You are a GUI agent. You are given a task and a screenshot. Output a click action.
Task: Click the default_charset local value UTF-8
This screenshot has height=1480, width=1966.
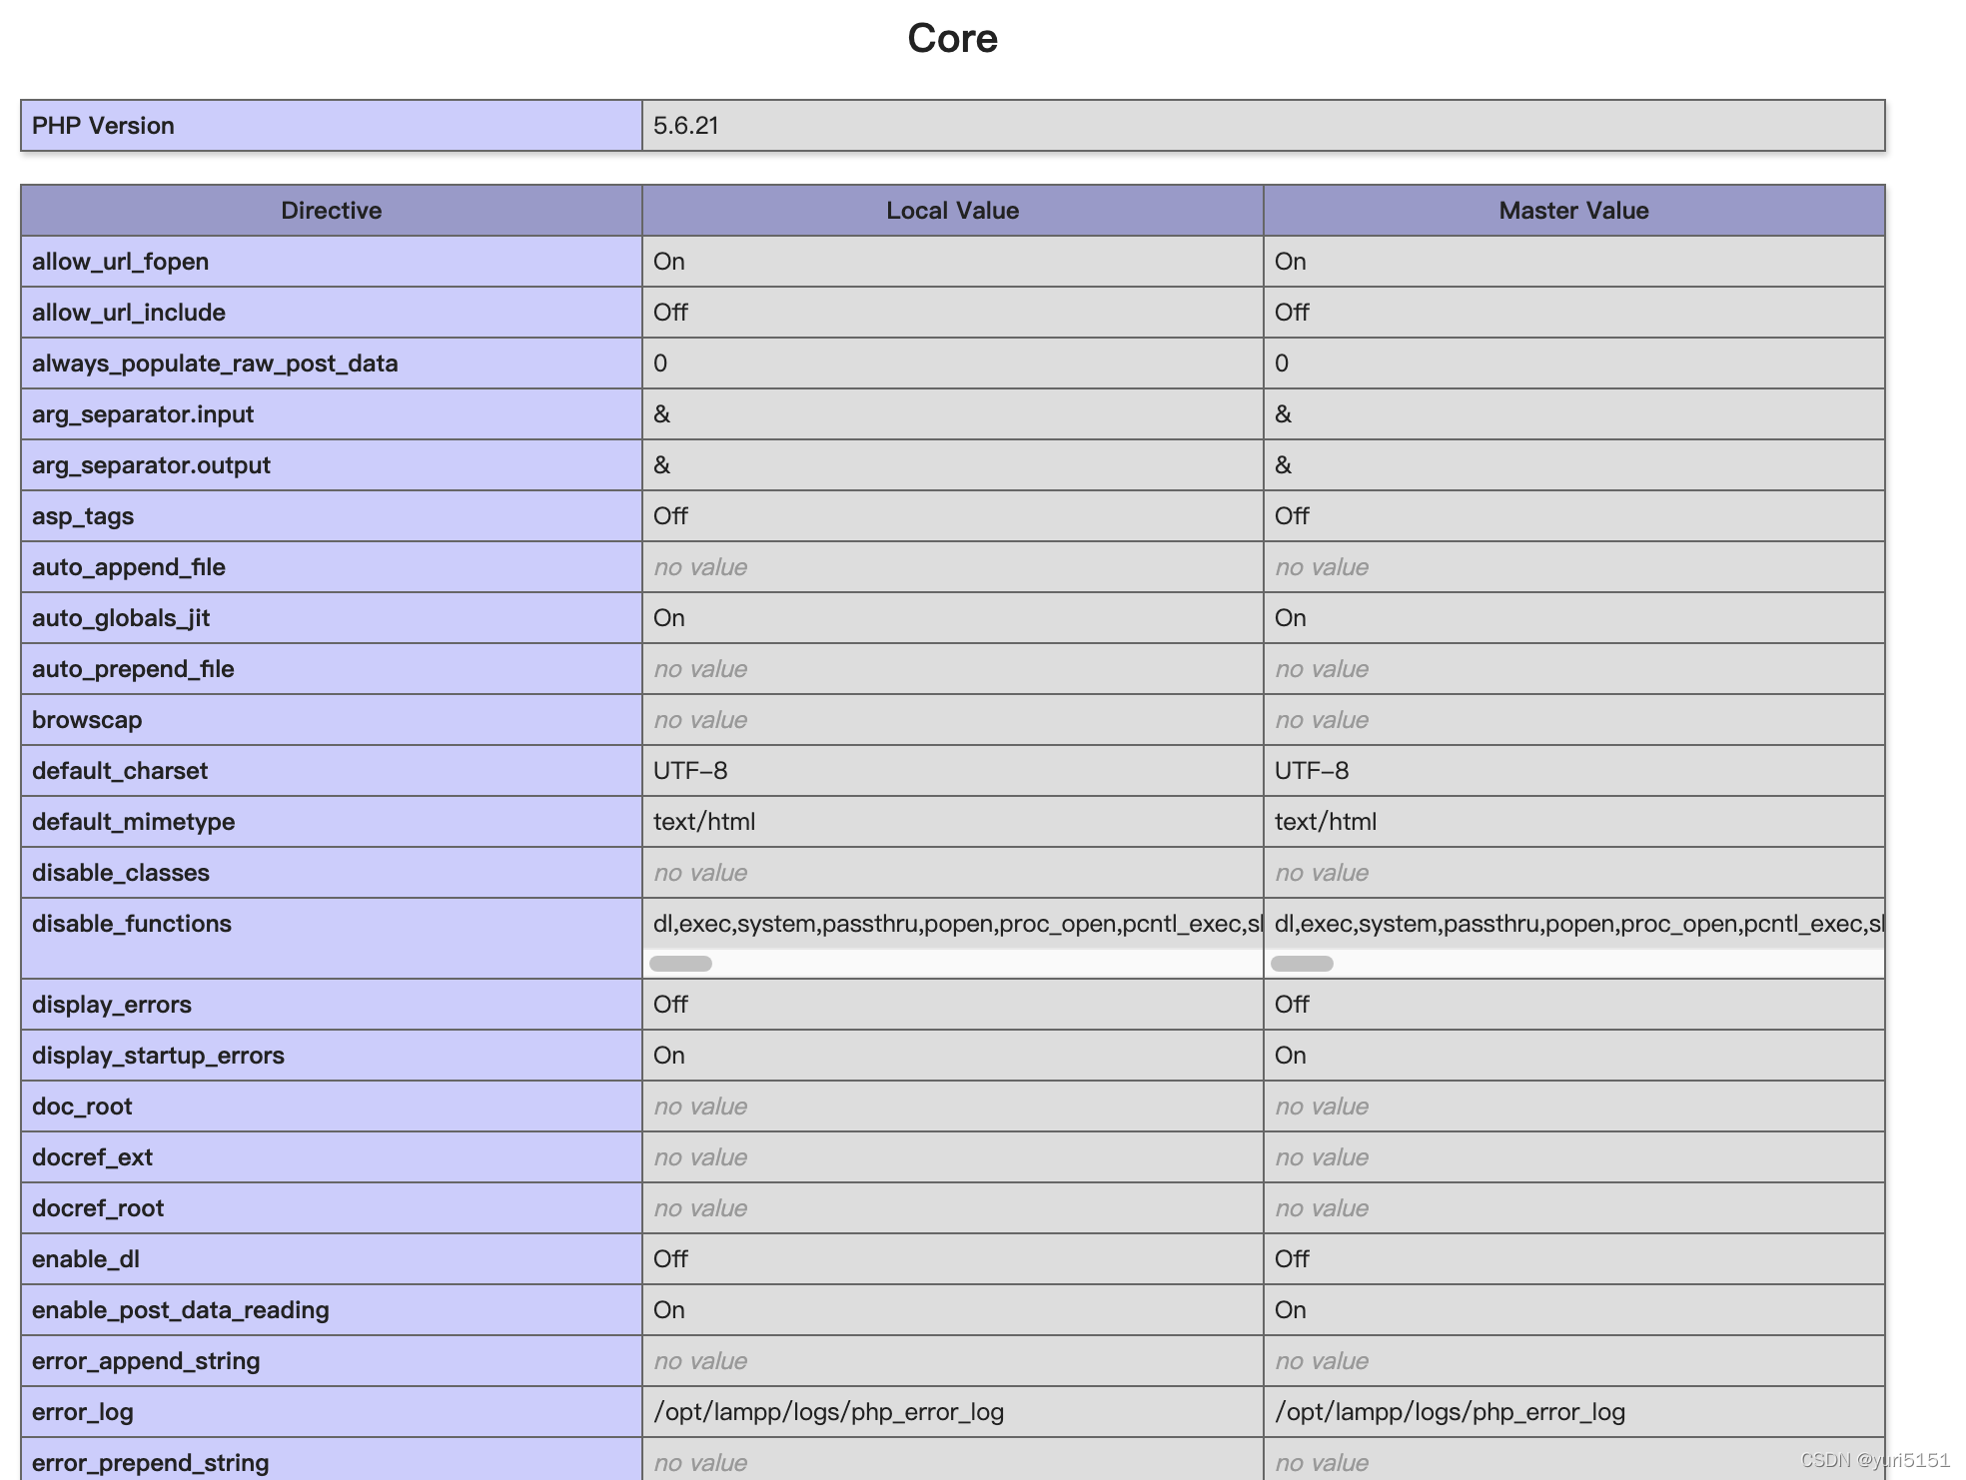690,771
